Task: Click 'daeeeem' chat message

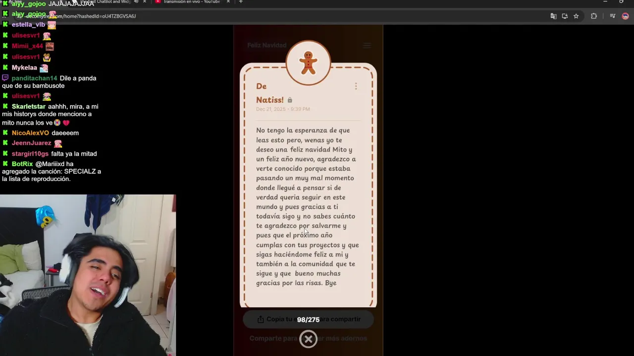Action: [x=65, y=133]
